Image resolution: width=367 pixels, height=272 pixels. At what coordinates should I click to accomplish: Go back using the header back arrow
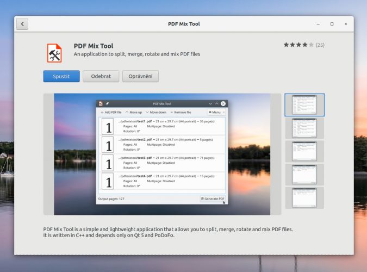pyautogui.click(x=22, y=24)
